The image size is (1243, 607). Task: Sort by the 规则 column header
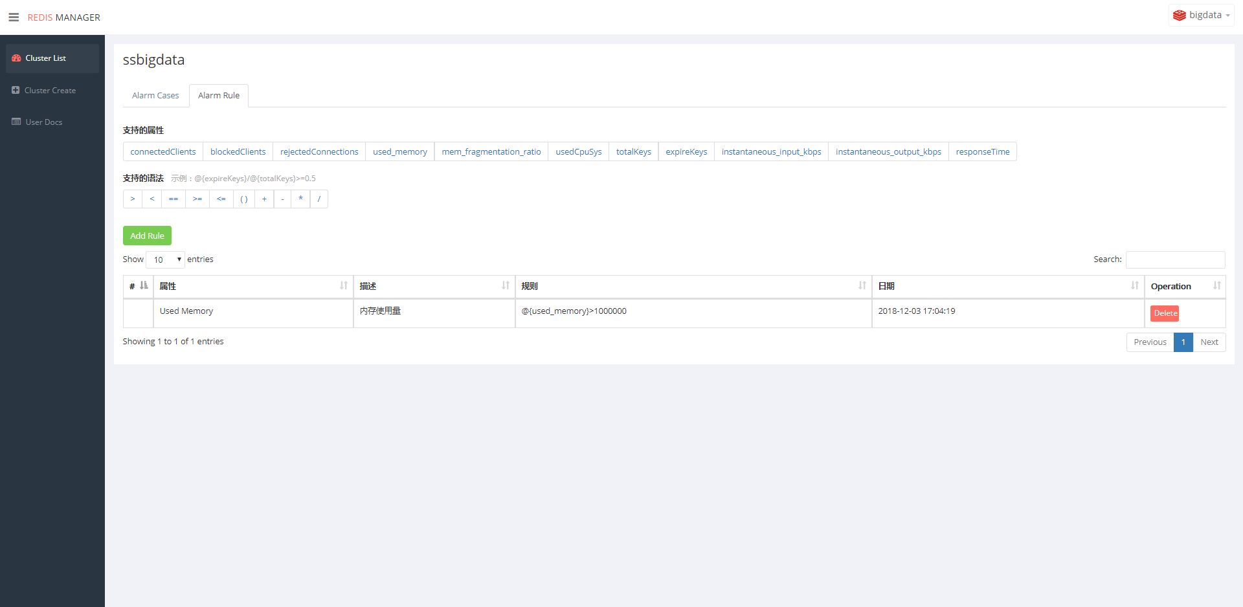(693, 286)
